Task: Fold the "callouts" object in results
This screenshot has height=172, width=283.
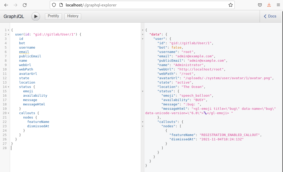Action: click(x=143, y=122)
